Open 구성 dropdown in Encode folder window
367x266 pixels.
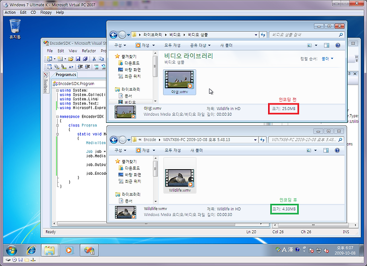pyautogui.click(x=120, y=150)
